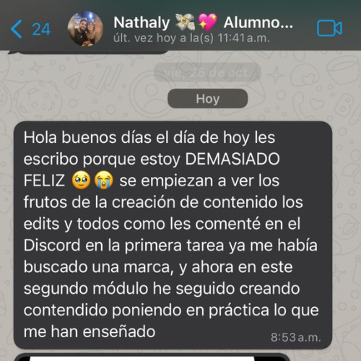Tap the partial previous bubble under the header
The image size is (361, 361).
89,51
